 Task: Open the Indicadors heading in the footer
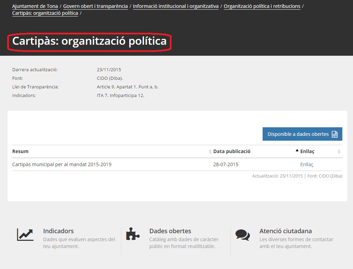click(58, 231)
